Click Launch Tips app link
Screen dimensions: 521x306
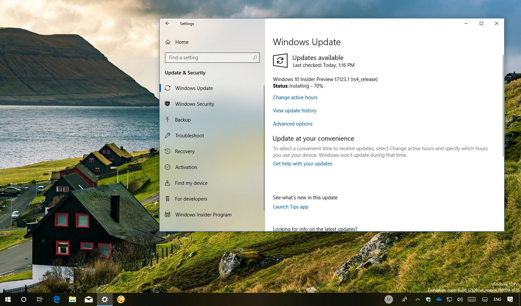(291, 207)
